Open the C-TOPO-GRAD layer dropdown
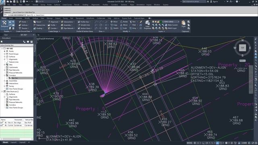This screenshot has width=258, height=145. click(179, 22)
